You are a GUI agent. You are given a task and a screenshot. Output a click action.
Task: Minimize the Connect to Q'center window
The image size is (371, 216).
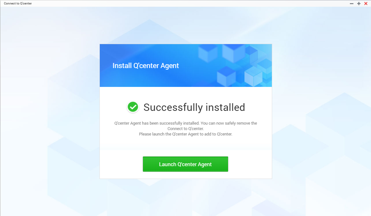(351, 4)
